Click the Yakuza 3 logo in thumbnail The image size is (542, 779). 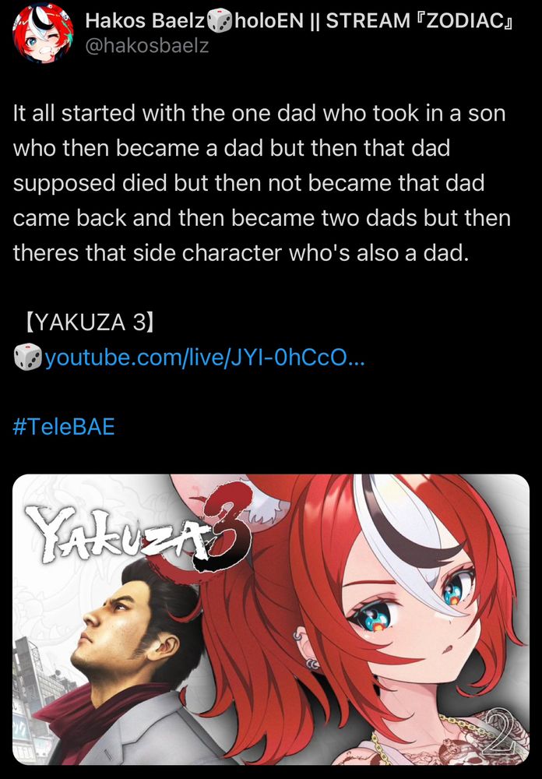pos(137,530)
